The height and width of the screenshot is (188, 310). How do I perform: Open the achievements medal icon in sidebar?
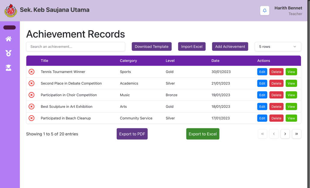pos(8,53)
